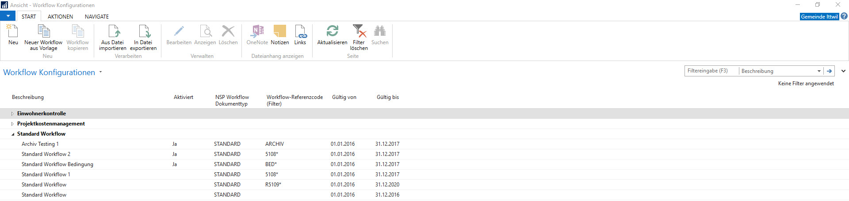The height and width of the screenshot is (201, 849).
Task: Open Workflow Konfigurationen title dropdown arrow
Action: coord(100,72)
